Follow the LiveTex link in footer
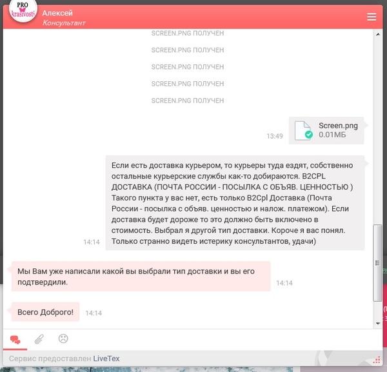The height and width of the screenshot is (372, 387). click(106, 358)
